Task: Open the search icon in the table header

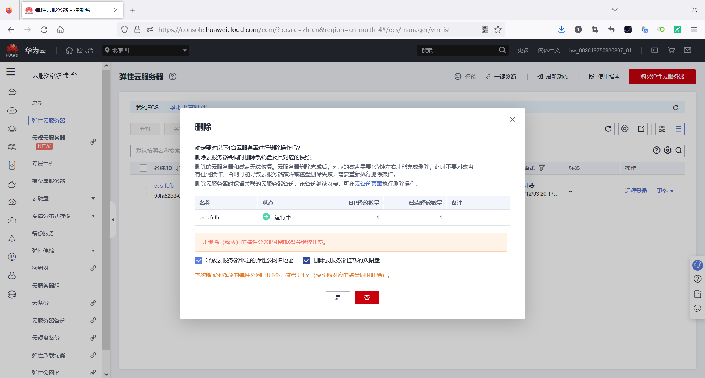Action: (679, 150)
